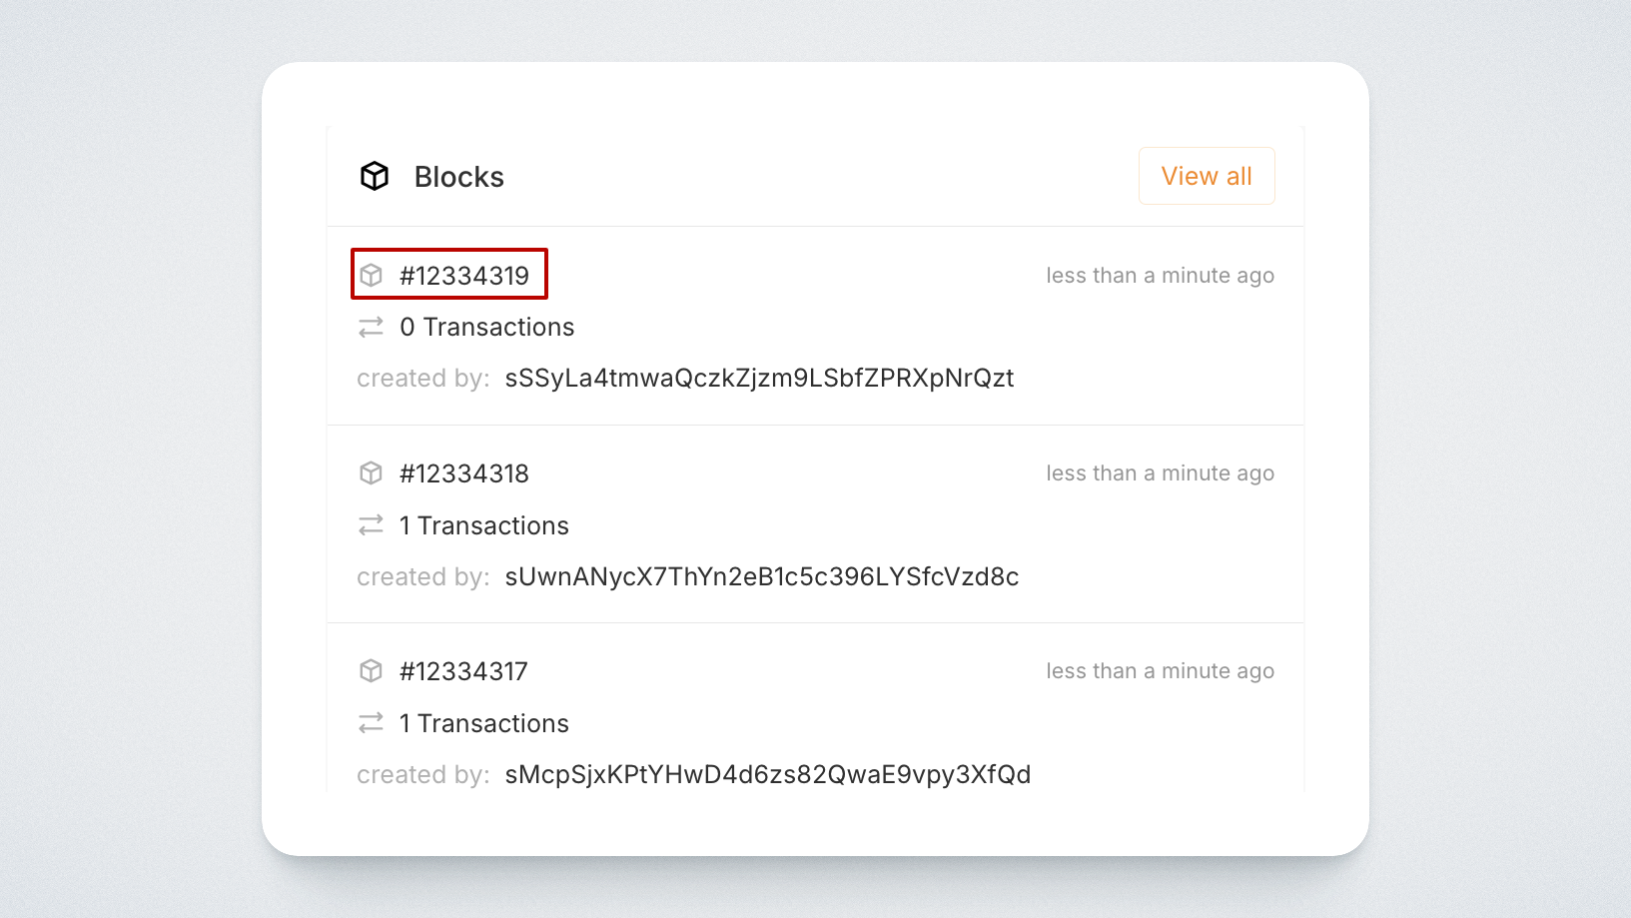Click timestamp of block #12334319

(x=1160, y=276)
